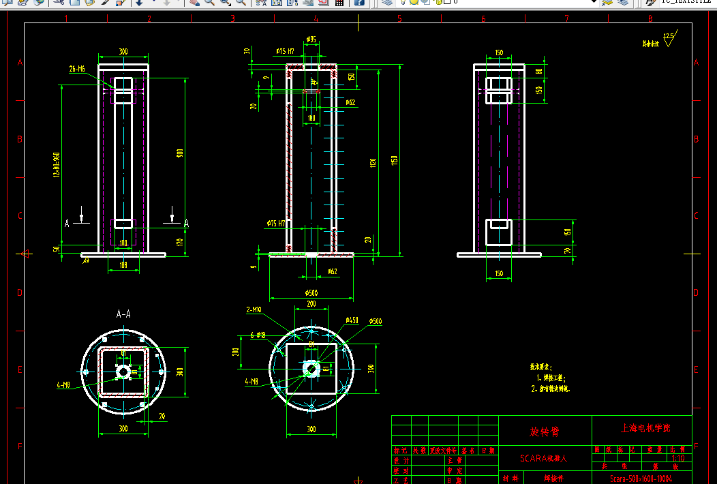This screenshot has width=717, height=484.
Task: Click the 旋转臂 part name text
Action: tap(544, 432)
